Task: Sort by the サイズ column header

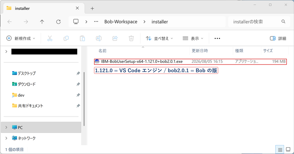Action: pyautogui.click(x=268, y=51)
